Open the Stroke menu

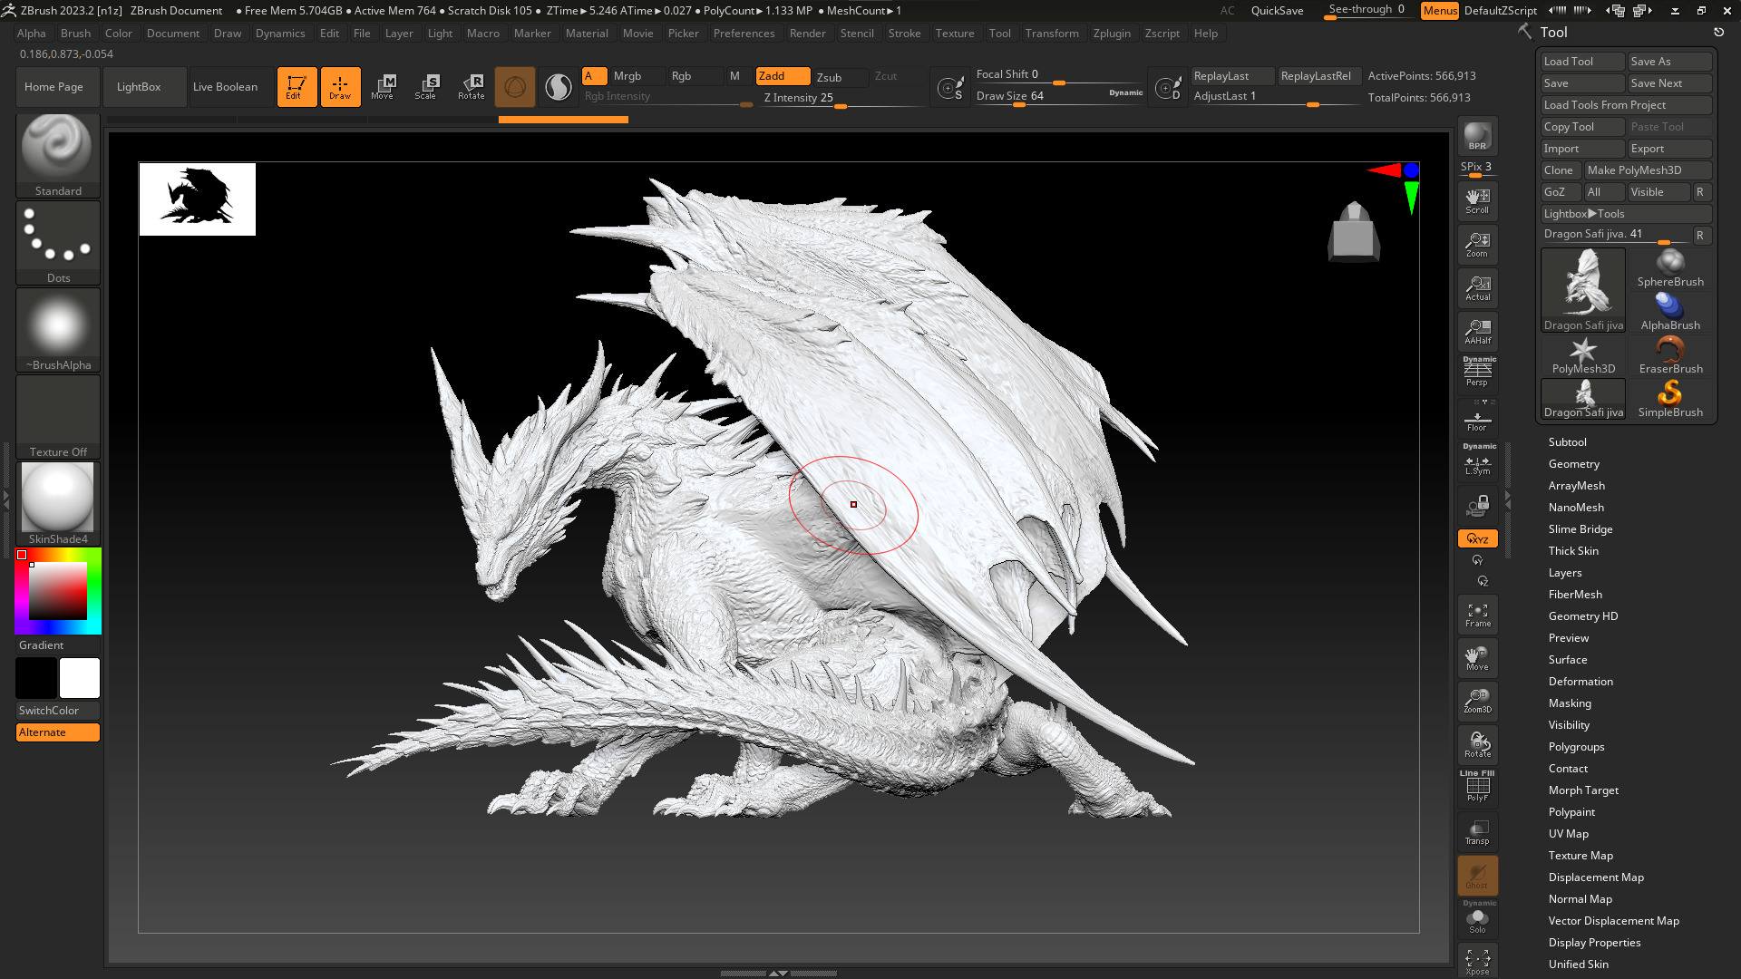click(904, 34)
